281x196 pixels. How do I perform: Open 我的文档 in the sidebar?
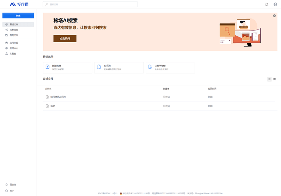[x=14, y=35]
